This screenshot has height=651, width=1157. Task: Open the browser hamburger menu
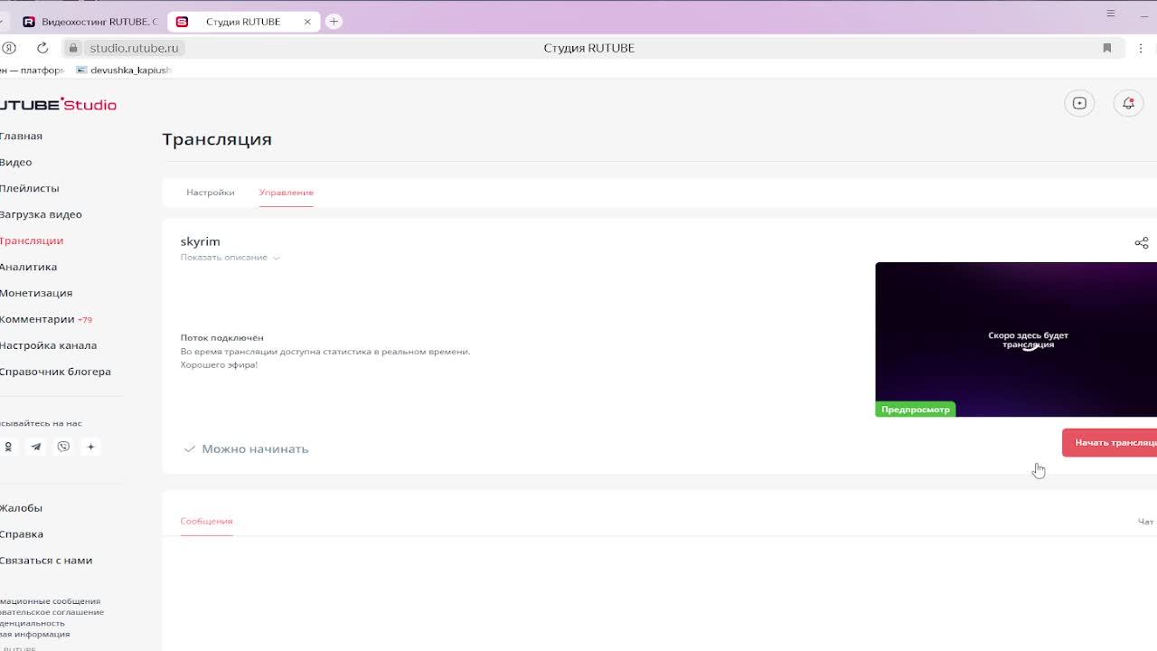[1111, 14]
